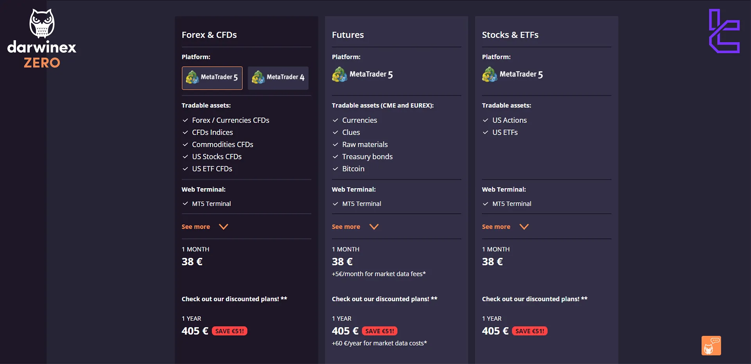The width and height of the screenshot is (751, 364).
Task: Click SAVE €51! badge in Forex & CFDs plan
Action: point(230,331)
